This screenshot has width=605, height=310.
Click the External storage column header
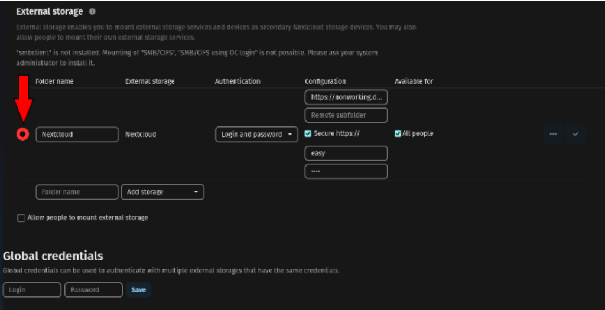tap(149, 81)
